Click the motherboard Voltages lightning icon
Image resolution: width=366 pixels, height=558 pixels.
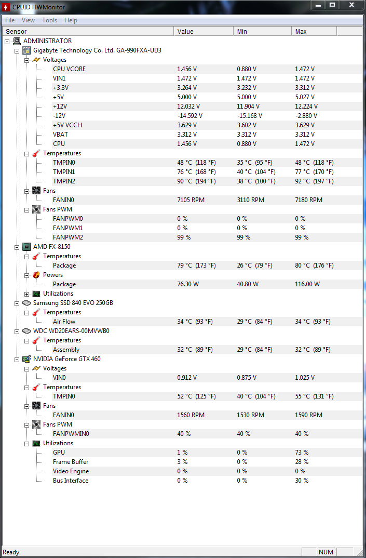click(x=36, y=60)
